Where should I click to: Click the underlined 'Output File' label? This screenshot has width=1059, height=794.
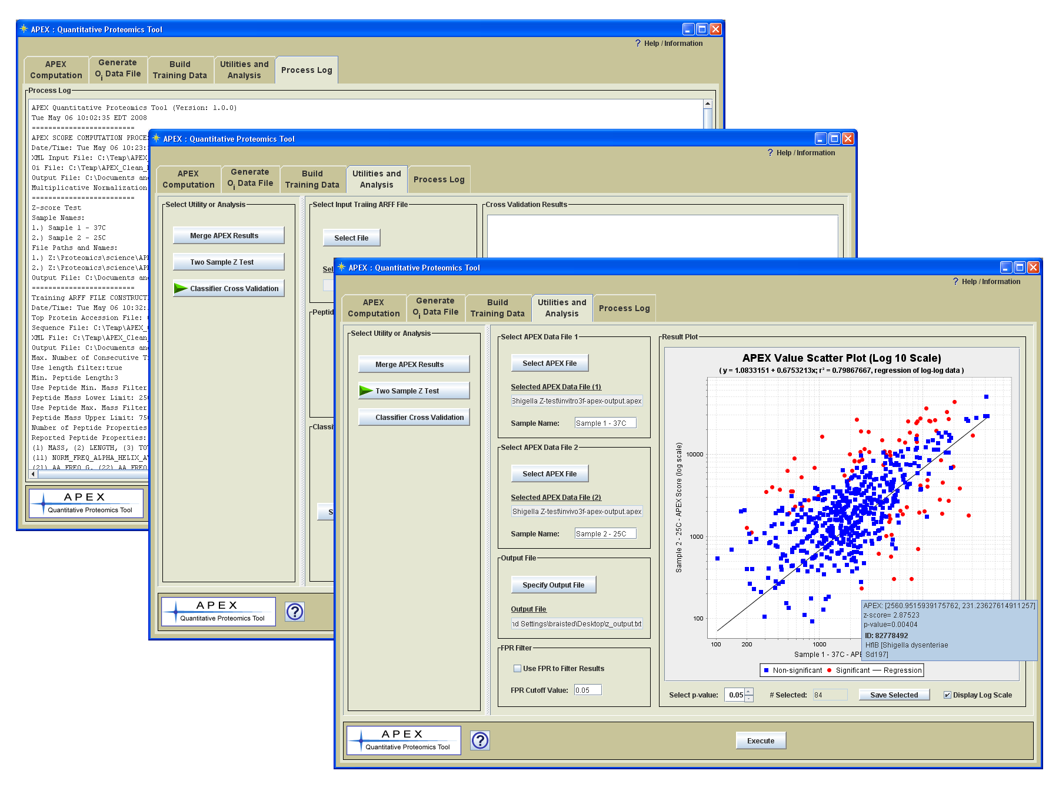click(x=528, y=609)
